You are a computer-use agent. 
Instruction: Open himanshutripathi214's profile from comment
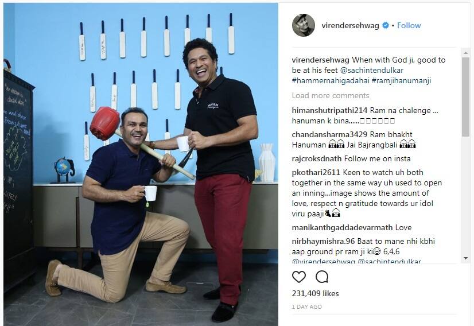tap(329, 111)
